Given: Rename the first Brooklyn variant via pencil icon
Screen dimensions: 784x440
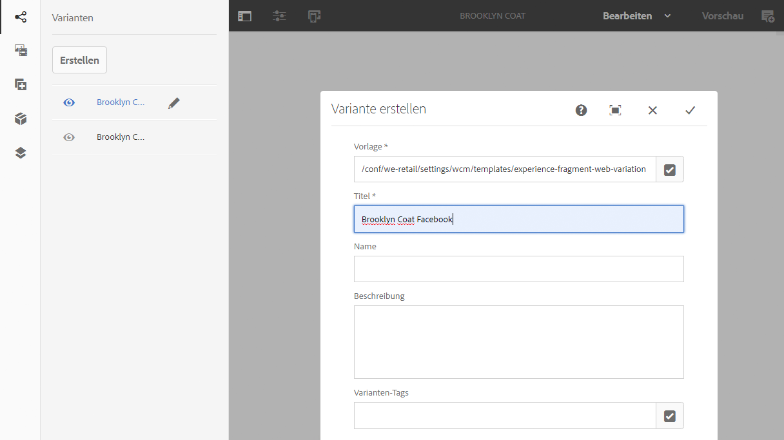Looking at the screenshot, I should point(173,102).
